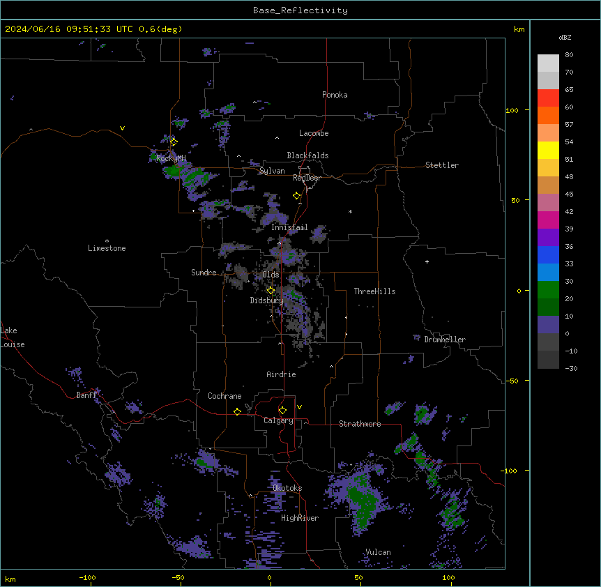Select the purple 39-36 dBZ legend color
The width and height of the screenshot is (601, 587).
(x=548, y=238)
